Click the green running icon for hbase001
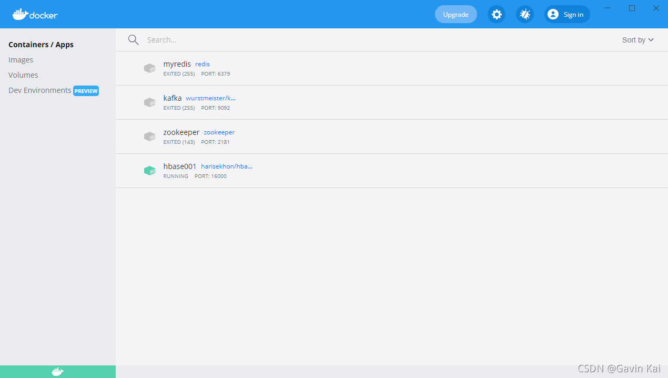The height and width of the screenshot is (378, 668). [x=149, y=171]
